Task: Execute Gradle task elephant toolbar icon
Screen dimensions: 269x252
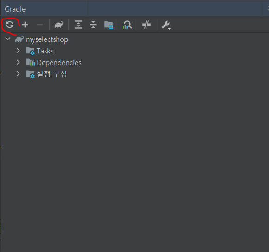Action: (59, 25)
